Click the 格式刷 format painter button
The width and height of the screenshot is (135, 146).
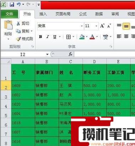point(25,39)
